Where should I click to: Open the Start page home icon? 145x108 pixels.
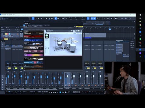click(x=130, y=19)
